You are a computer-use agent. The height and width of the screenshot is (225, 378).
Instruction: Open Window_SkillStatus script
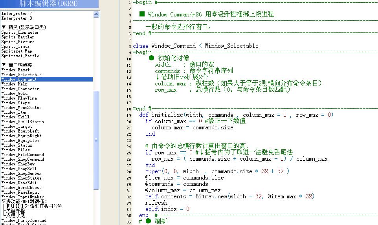coord(22,122)
